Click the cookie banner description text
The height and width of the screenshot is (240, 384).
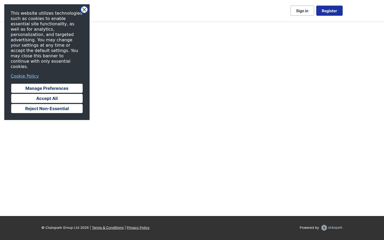(x=46, y=40)
